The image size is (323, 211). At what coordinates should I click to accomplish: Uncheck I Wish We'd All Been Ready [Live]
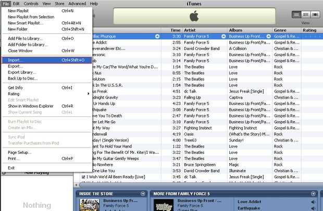[x=83, y=177]
